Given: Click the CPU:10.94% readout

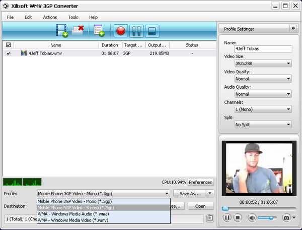Looking at the screenshot, I should [174, 182].
